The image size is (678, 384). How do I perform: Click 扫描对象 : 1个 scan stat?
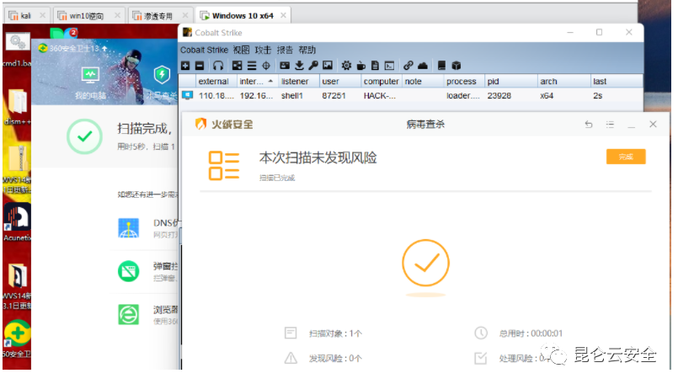pos(335,333)
